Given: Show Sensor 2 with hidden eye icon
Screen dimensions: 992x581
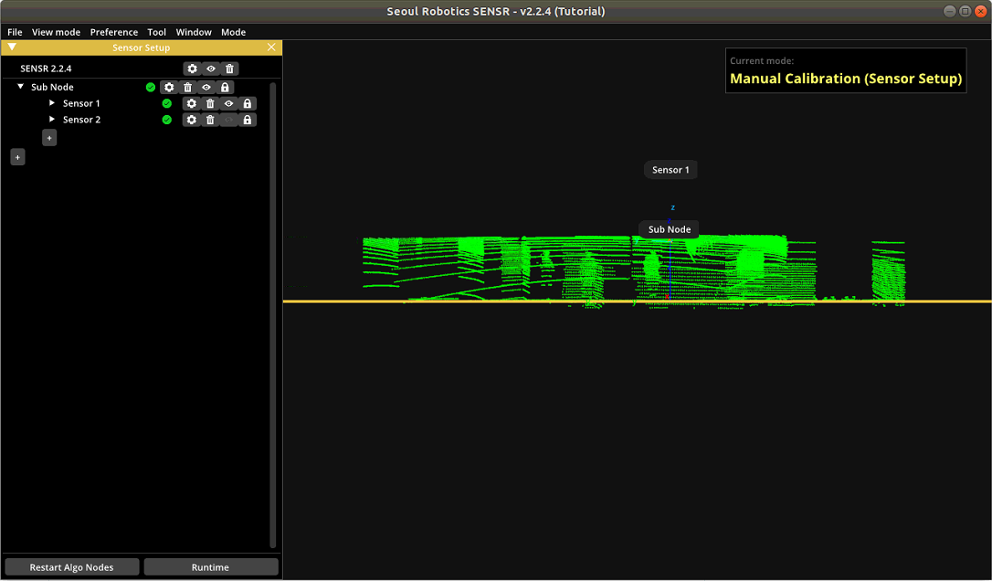Looking at the screenshot, I should coord(229,120).
